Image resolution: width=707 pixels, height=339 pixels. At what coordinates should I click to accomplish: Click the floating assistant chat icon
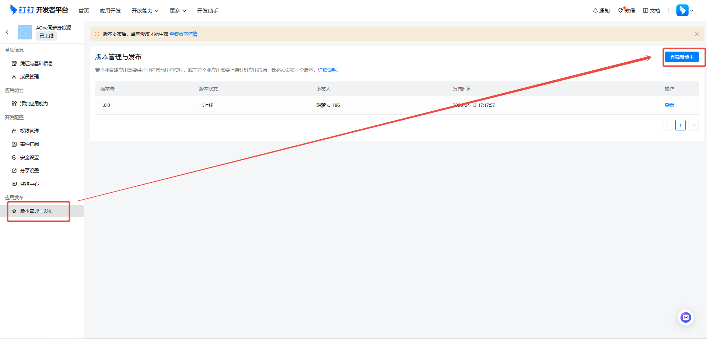(x=686, y=317)
